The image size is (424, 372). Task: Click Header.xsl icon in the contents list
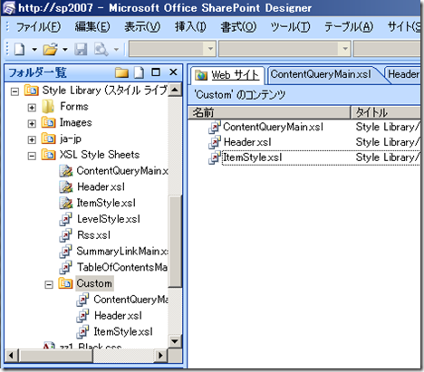point(215,142)
